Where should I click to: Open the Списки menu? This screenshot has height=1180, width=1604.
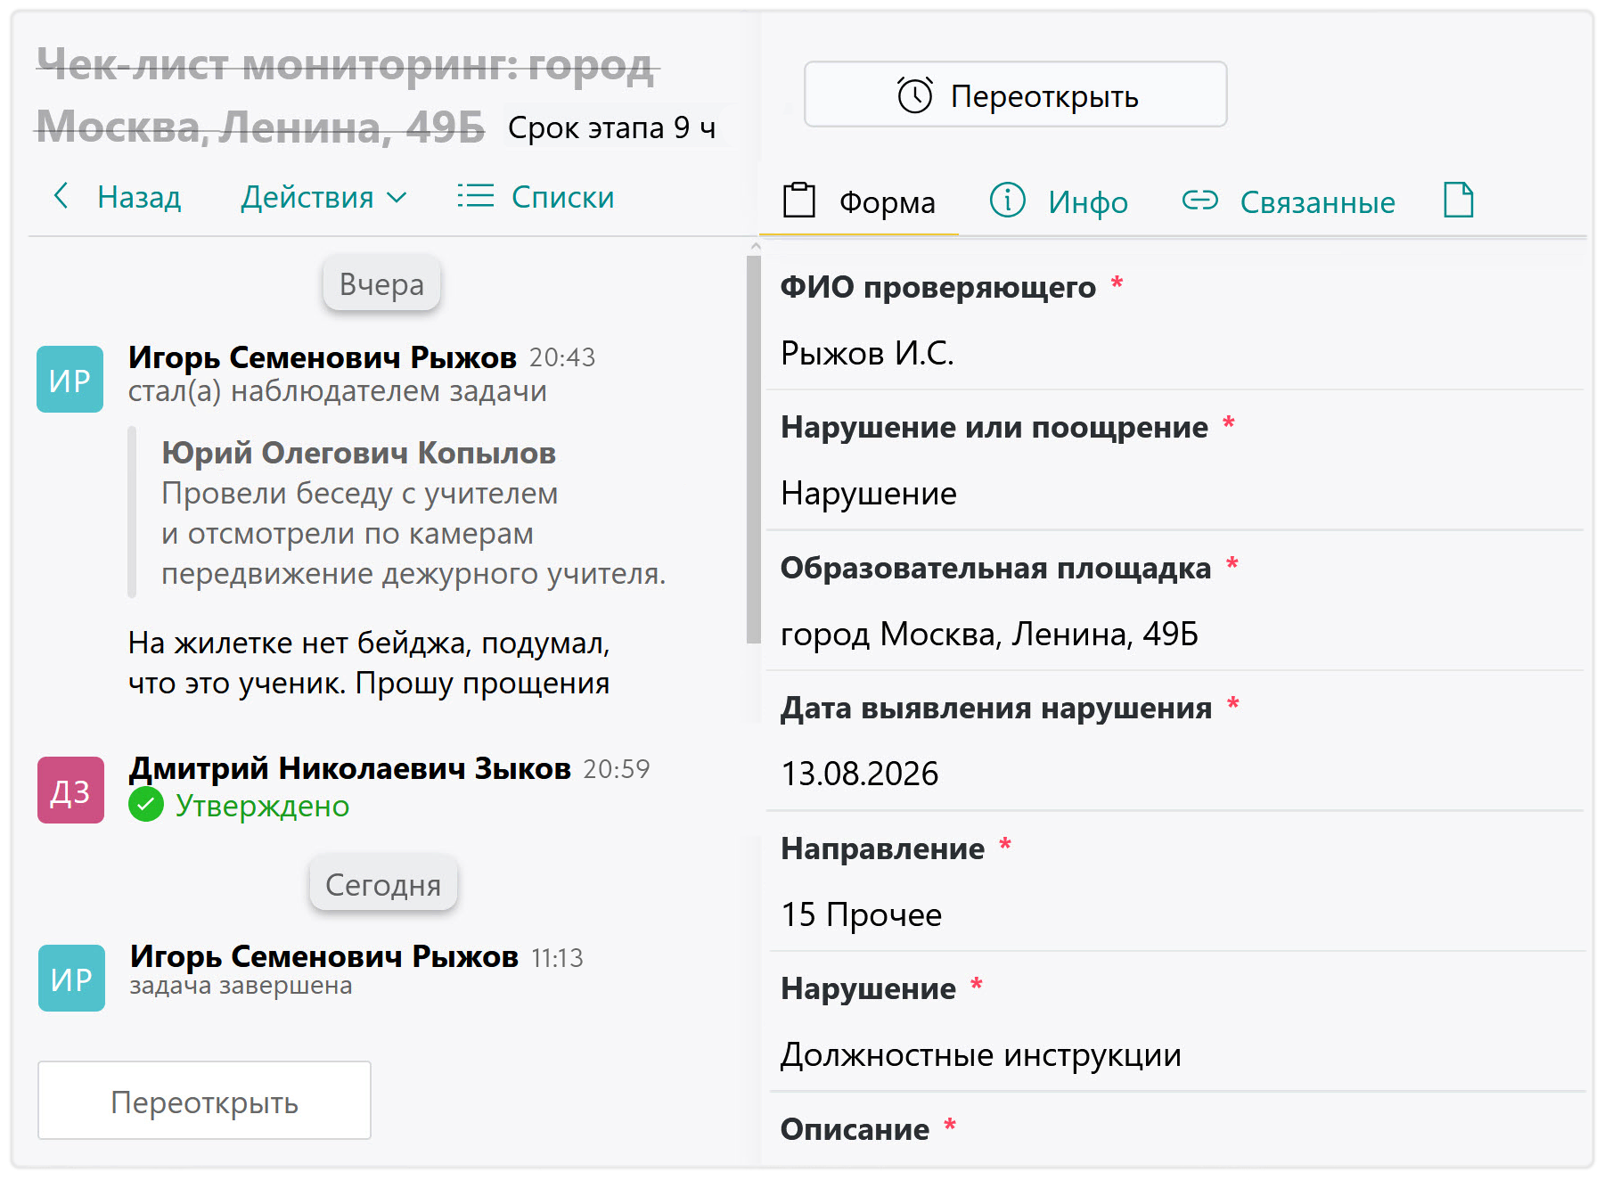536,197
